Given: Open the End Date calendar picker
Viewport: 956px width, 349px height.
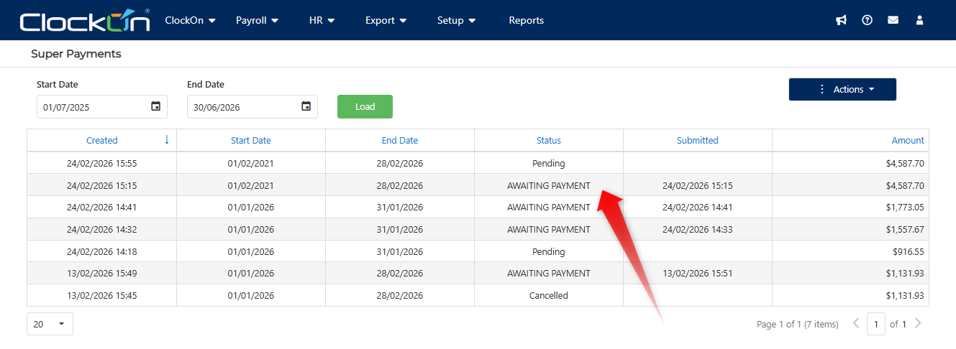Looking at the screenshot, I should click(306, 106).
